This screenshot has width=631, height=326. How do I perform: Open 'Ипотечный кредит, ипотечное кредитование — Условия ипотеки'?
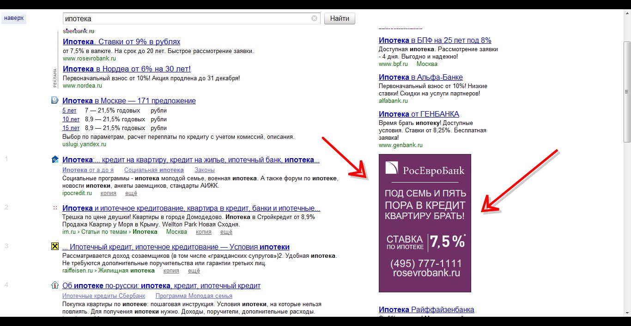click(x=176, y=247)
